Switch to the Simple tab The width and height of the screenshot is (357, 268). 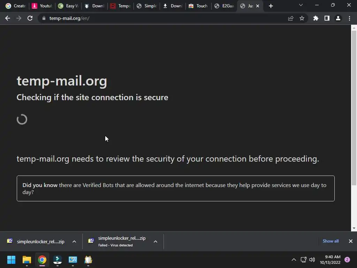[147, 6]
